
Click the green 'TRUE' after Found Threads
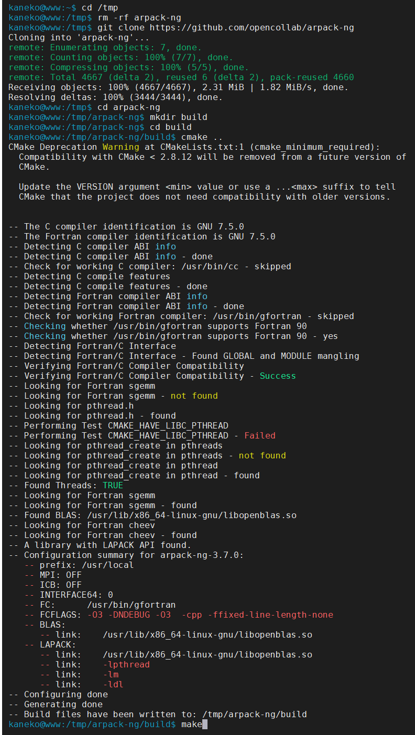(x=113, y=485)
